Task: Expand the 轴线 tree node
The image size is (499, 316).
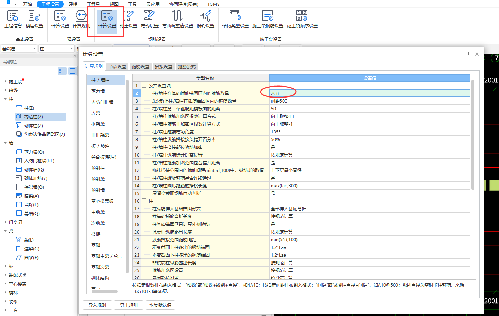Action: [x=5, y=91]
